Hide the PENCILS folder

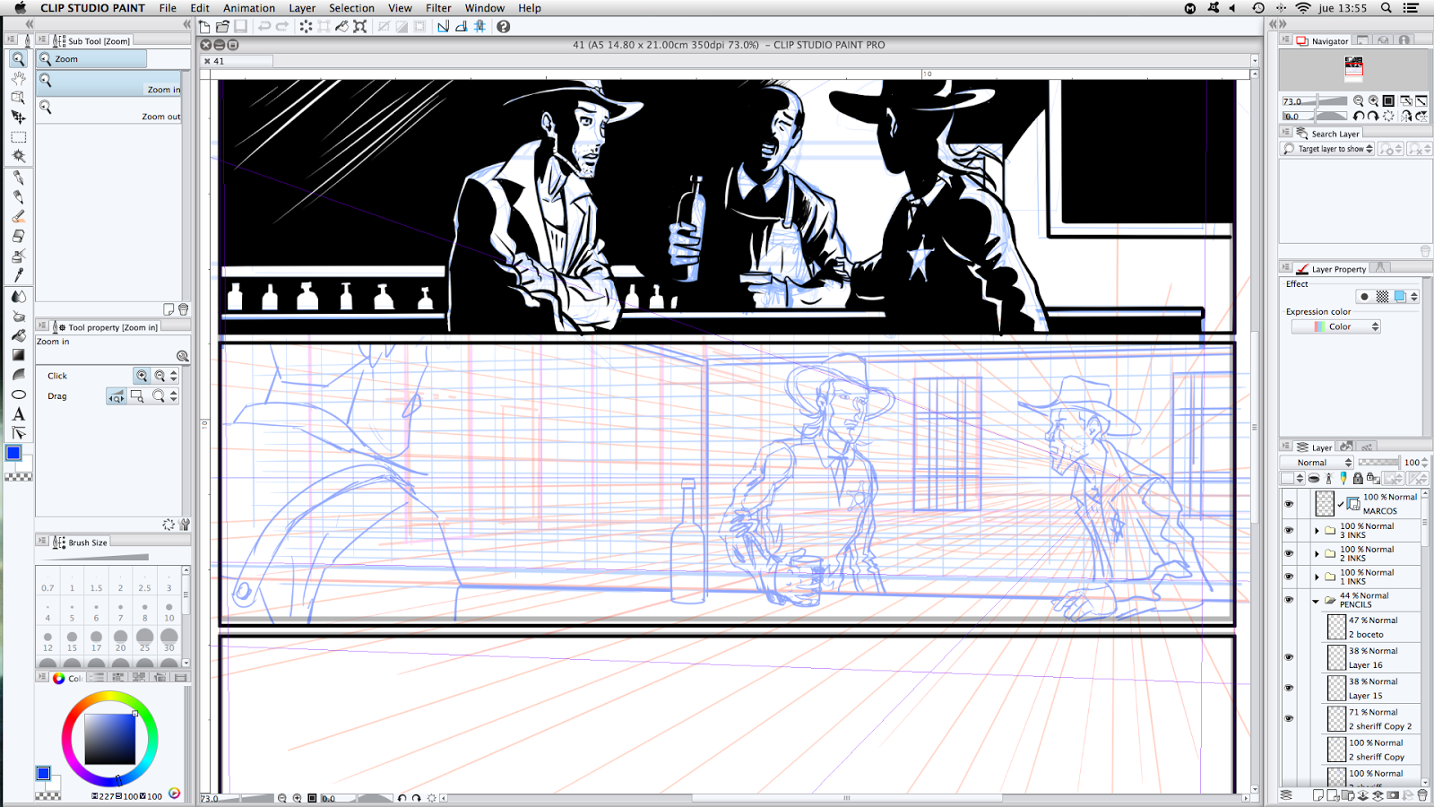click(1289, 600)
